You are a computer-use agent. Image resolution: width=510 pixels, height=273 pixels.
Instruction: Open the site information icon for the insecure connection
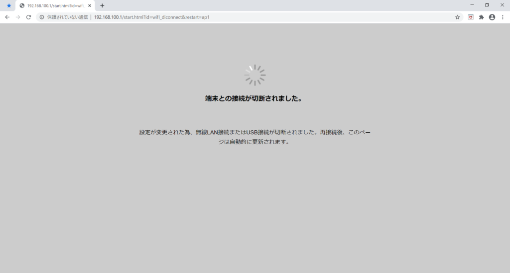(42, 17)
